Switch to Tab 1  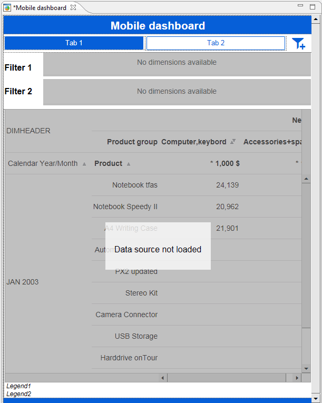(x=74, y=43)
